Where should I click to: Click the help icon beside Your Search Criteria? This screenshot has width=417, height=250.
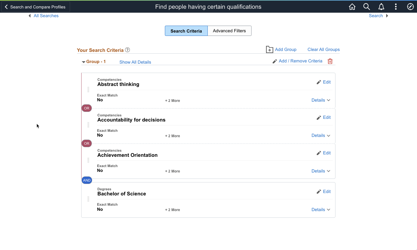(x=127, y=50)
